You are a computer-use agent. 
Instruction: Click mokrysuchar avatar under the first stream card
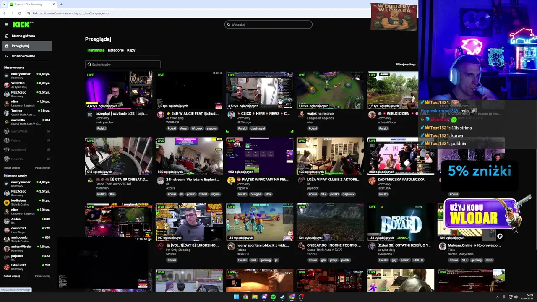coord(90,115)
